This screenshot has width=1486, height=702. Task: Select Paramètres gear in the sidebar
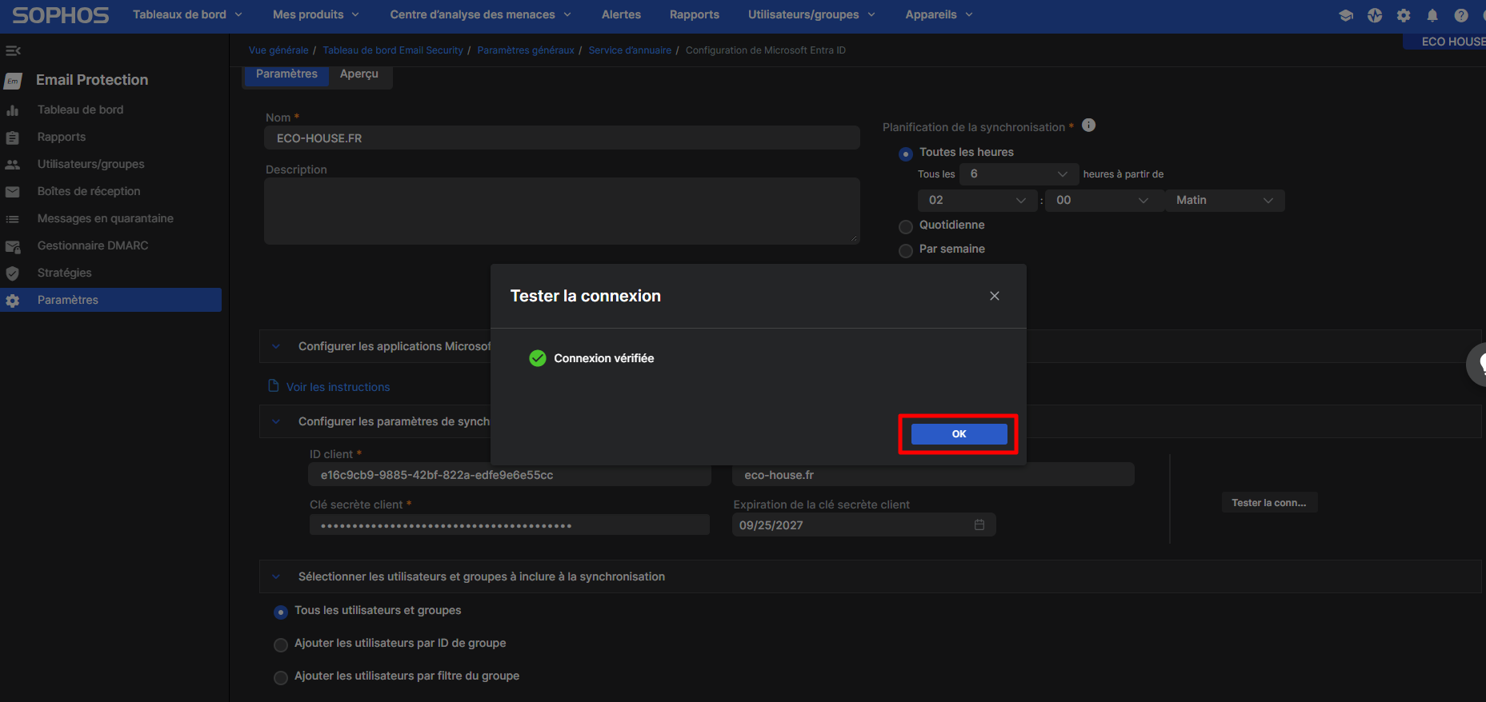pos(13,301)
